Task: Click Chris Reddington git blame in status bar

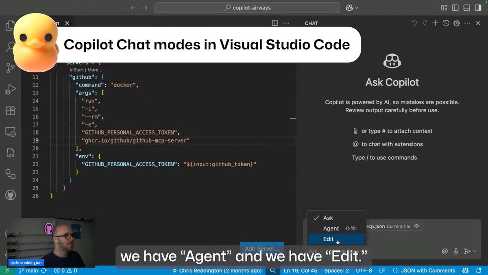Action: tap(217, 271)
